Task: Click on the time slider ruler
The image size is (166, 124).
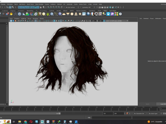Action: pos(80,109)
